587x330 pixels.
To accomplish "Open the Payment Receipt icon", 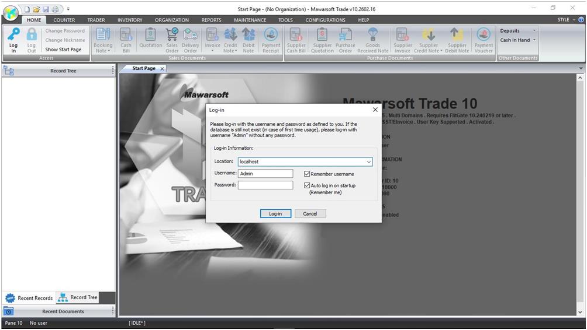I will click(271, 35).
